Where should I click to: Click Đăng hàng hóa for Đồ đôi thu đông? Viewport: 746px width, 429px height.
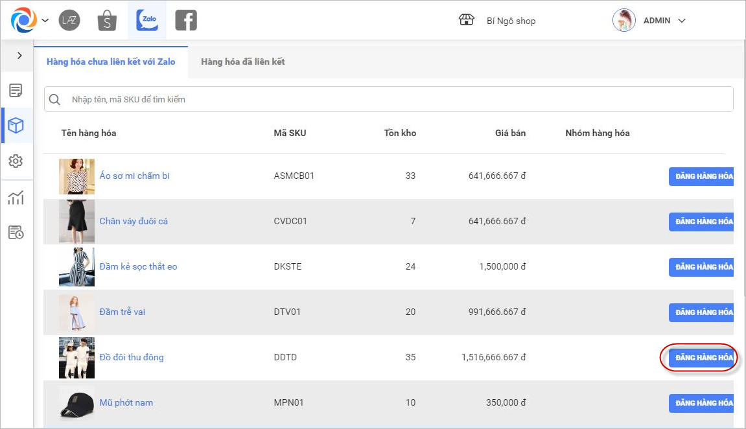pyautogui.click(x=701, y=358)
